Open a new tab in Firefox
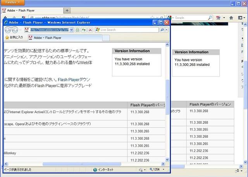 [x=67, y=10]
